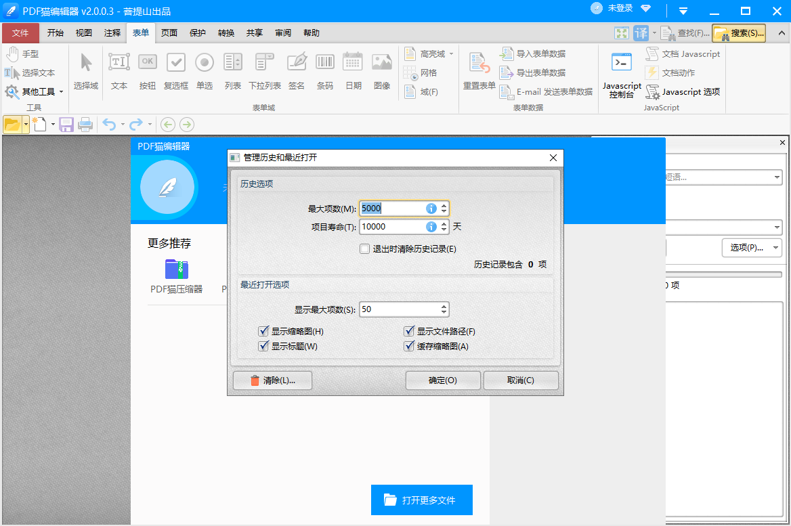Enable 退出时清除历史记录 checkbox
The height and width of the screenshot is (526, 791).
tap(364, 248)
